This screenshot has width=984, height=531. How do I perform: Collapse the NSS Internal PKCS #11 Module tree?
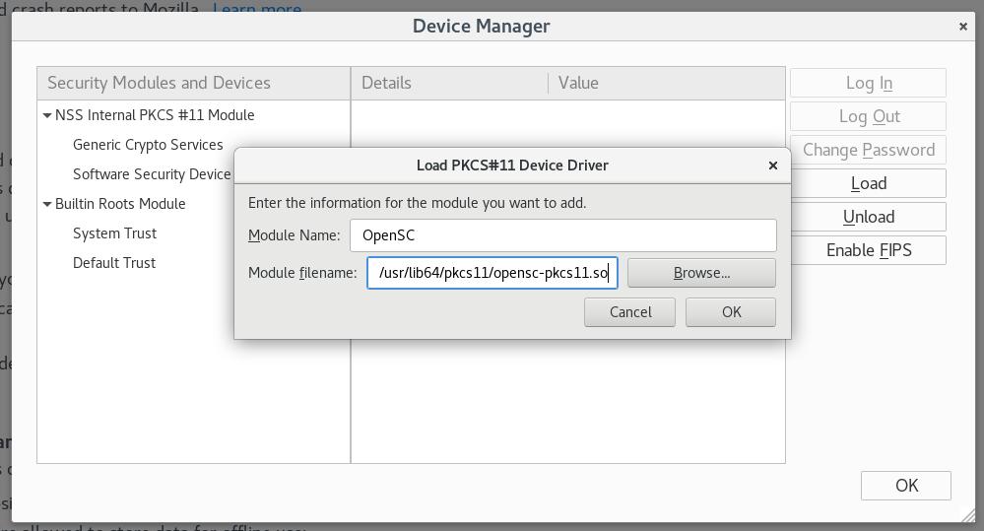(47, 115)
